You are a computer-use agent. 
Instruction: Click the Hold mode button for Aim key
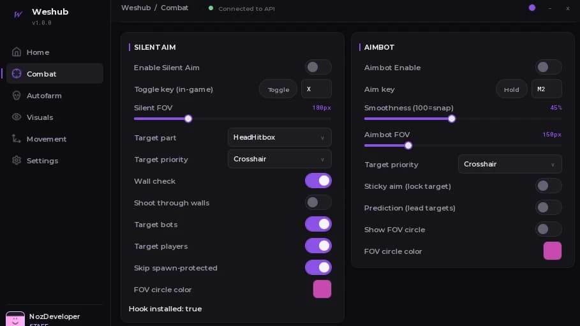(x=511, y=89)
